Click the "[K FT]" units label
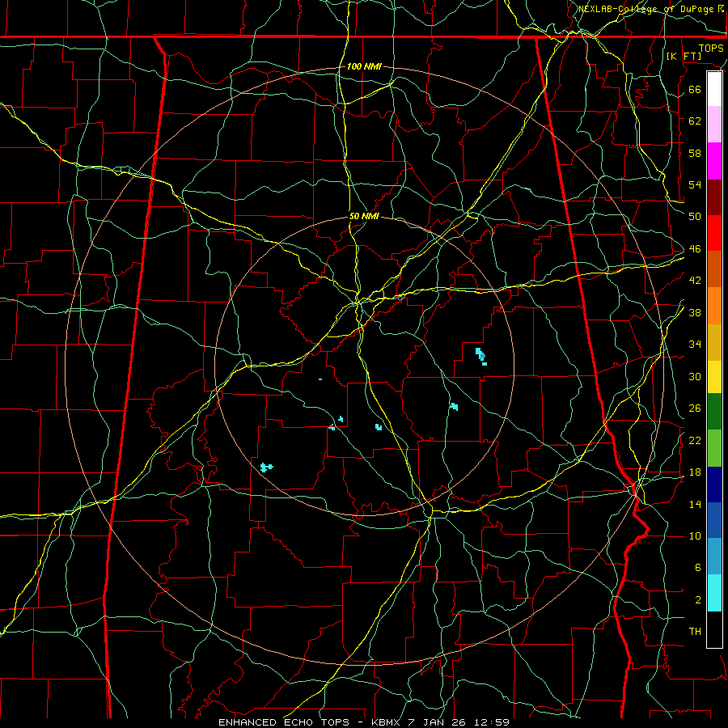The image size is (728, 728). point(684,56)
